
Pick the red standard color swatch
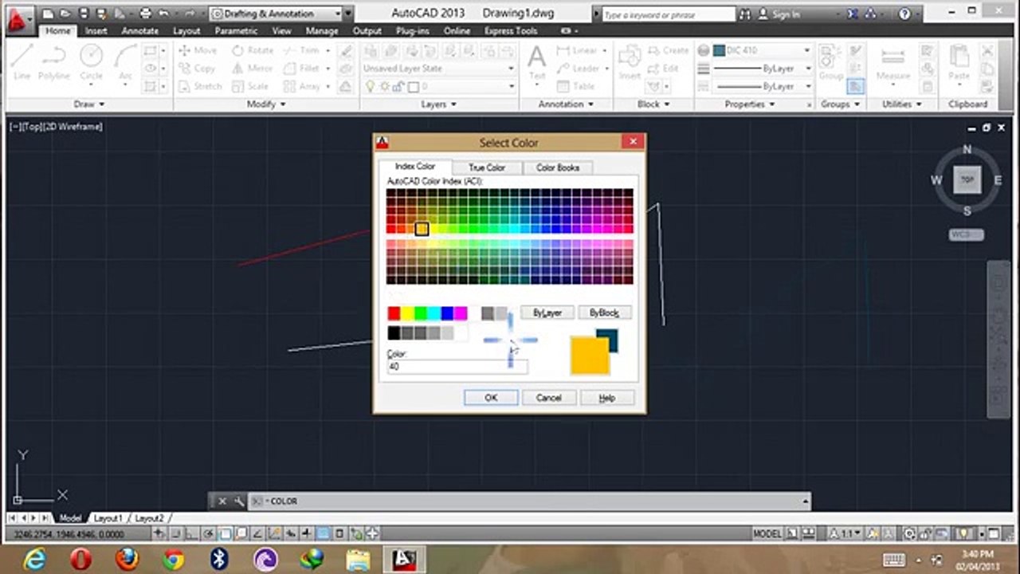click(394, 313)
